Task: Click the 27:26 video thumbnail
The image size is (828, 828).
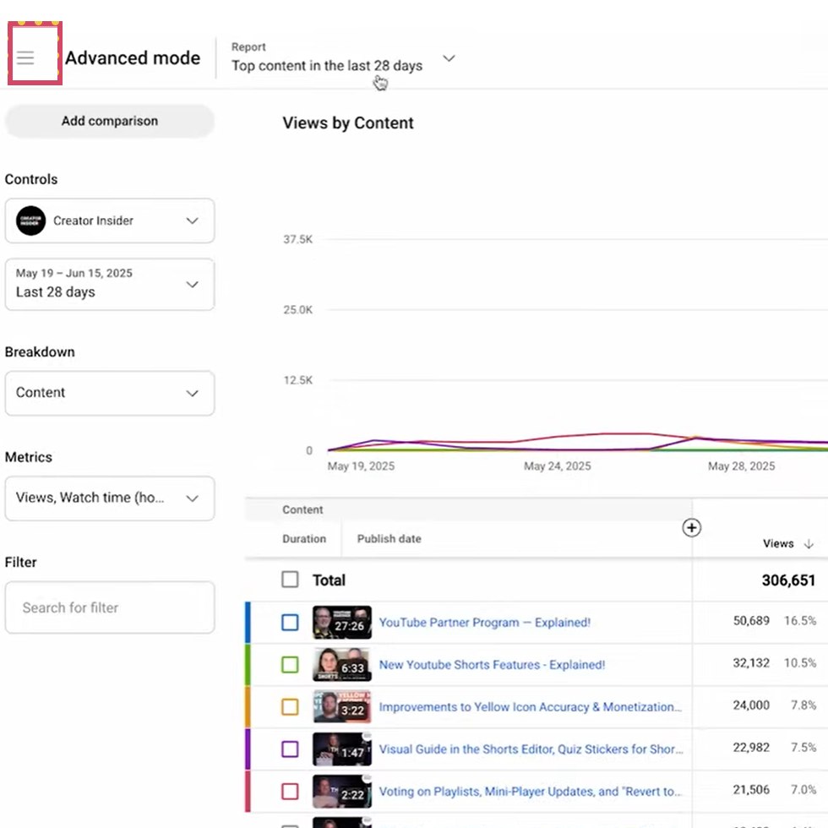Action: coord(342,622)
